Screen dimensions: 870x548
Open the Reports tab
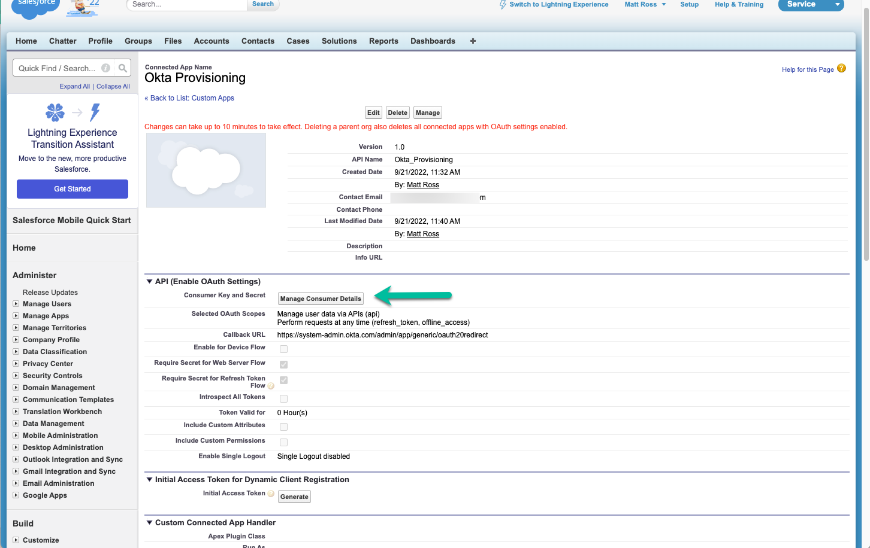coord(383,41)
